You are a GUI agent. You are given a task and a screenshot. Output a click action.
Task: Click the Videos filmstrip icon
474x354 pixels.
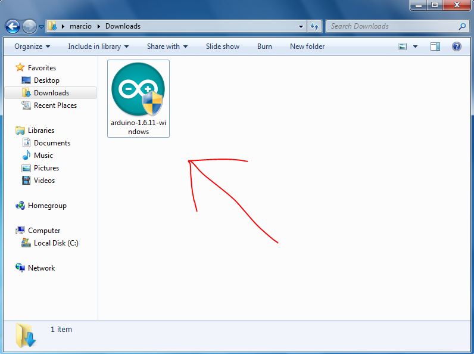point(26,181)
